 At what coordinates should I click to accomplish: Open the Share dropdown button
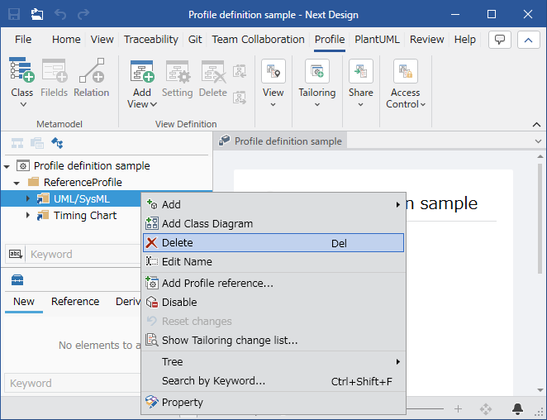pyautogui.click(x=361, y=84)
